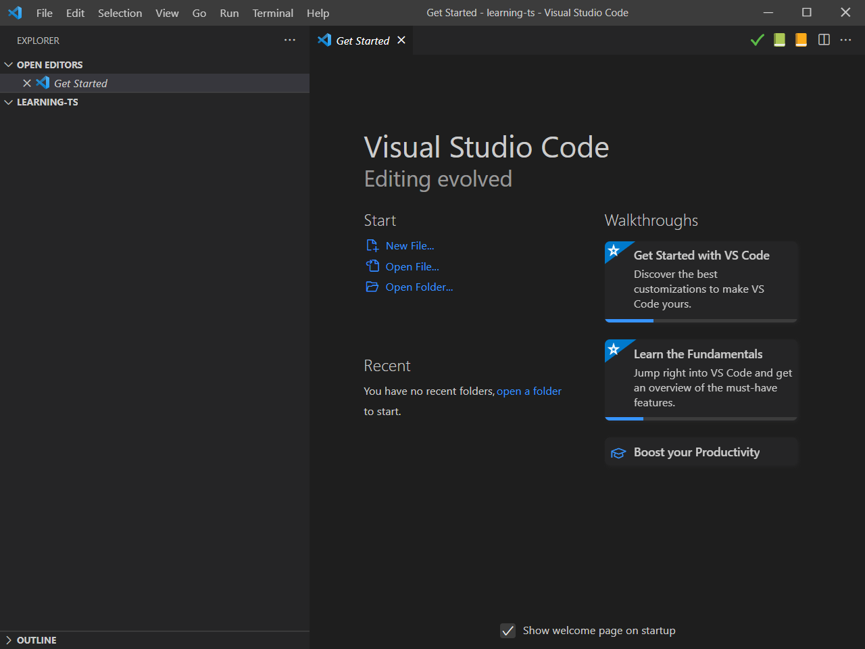Close the Get Started tab
Viewport: 865px width, 649px height.
(401, 40)
